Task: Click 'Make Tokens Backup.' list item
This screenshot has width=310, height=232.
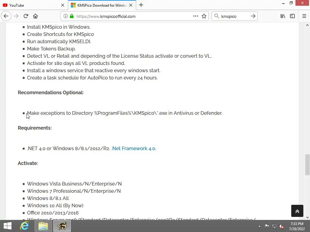Action: click(51, 49)
